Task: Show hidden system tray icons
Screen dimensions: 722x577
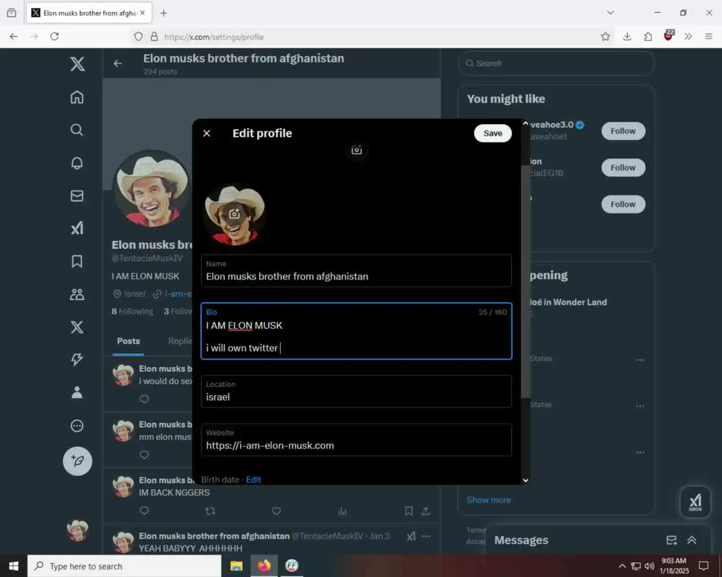Action: click(x=622, y=566)
